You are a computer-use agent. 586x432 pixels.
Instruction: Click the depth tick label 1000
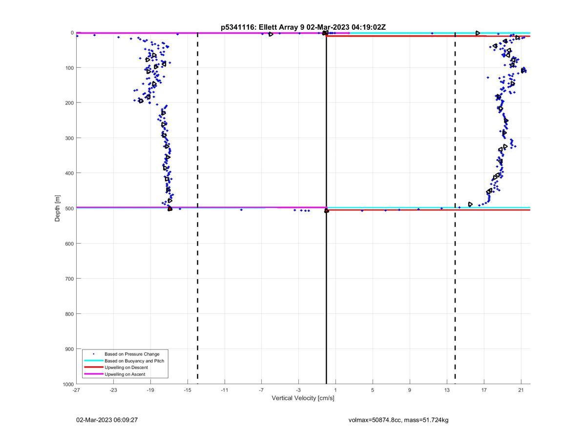pos(68,384)
